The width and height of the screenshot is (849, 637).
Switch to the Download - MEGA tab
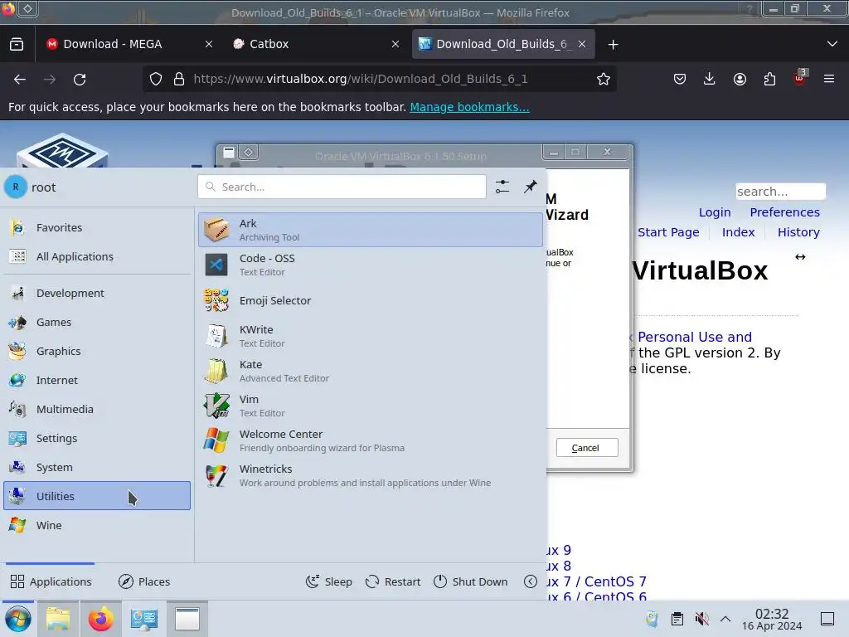[129, 44]
